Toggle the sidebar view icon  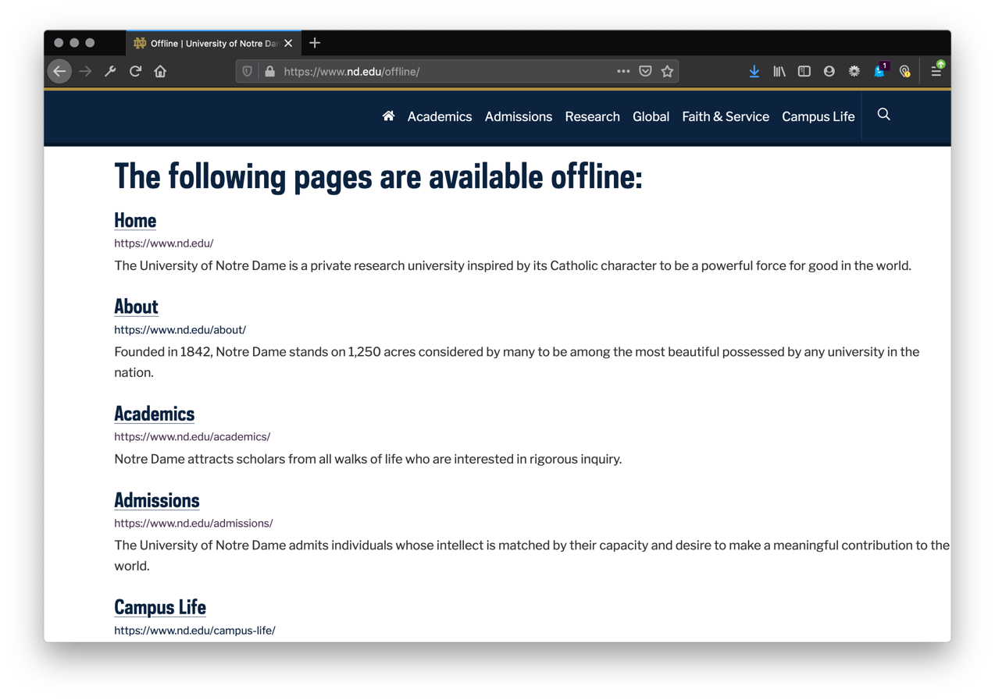(804, 71)
